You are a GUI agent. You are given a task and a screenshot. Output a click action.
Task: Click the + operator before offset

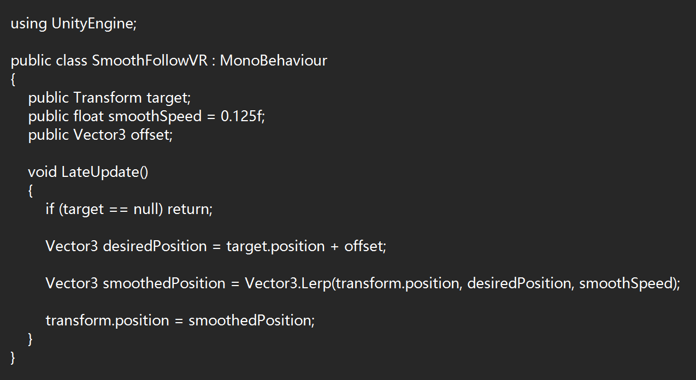335,246
